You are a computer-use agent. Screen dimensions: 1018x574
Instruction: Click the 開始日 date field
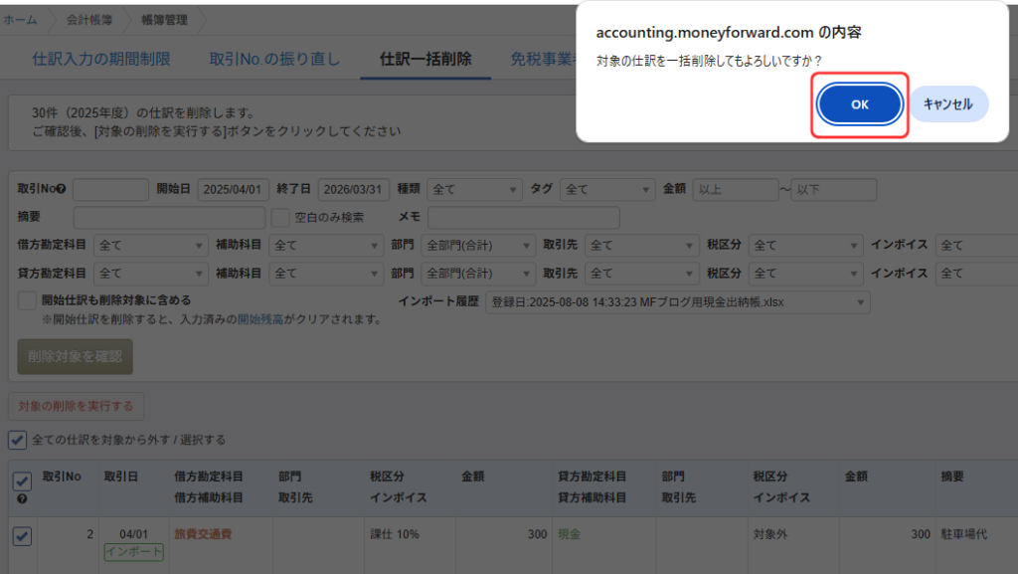tap(234, 190)
